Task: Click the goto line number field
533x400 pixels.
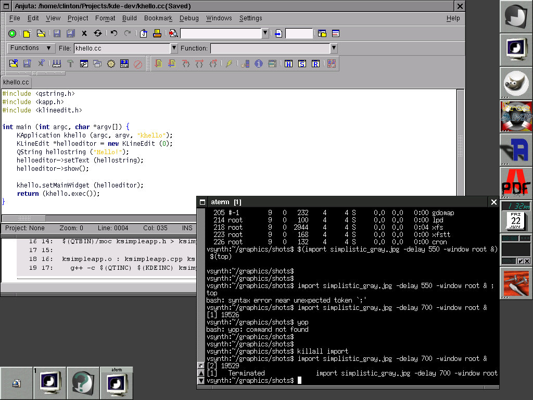Action: click(299, 33)
